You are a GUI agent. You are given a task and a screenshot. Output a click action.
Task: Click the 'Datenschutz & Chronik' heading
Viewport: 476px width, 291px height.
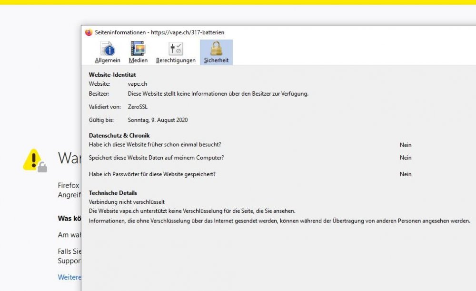coord(119,135)
